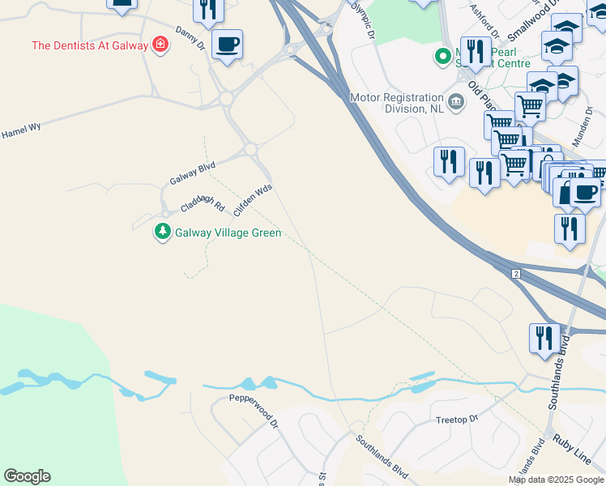Image resolution: width=606 pixels, height=486 pixels.
Task: Open The Dentists At Galway label
Action: point(90,45)
